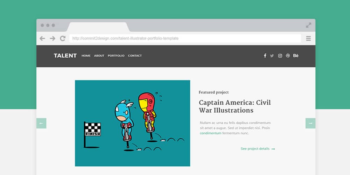Screen dimensions: 350x175
Task: Open the Facebook social icon
Action: pyautogui.click(x=265, y=56)
